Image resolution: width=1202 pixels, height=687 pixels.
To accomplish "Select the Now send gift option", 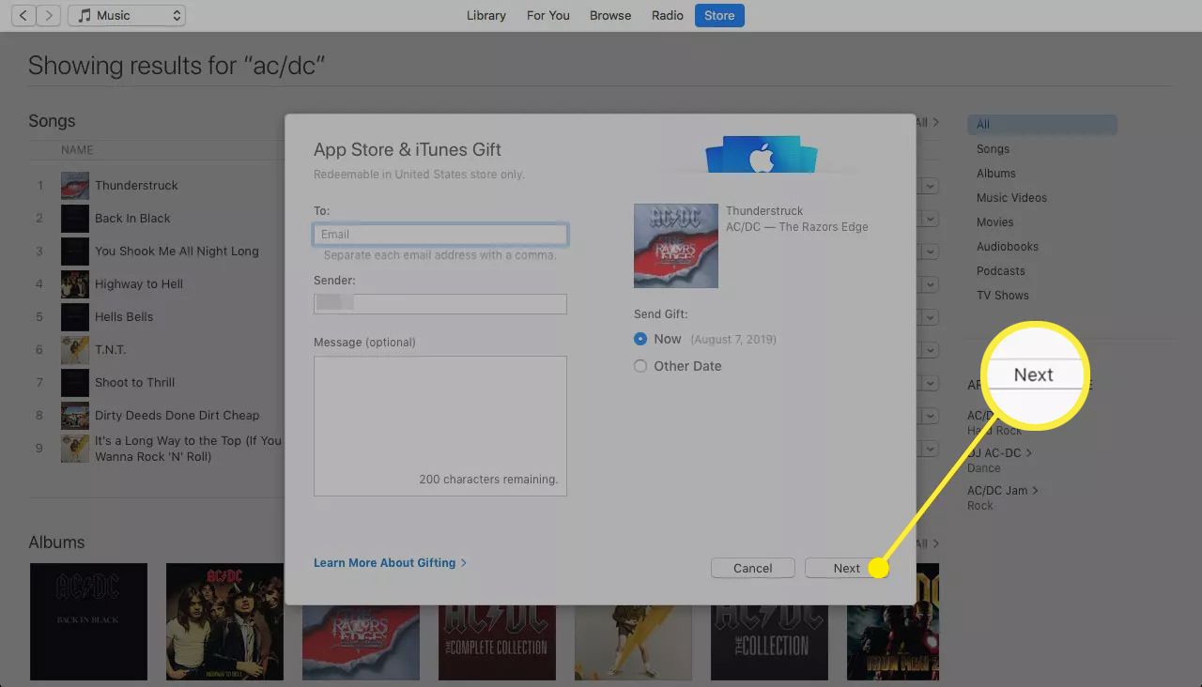I will pos(640,339).
